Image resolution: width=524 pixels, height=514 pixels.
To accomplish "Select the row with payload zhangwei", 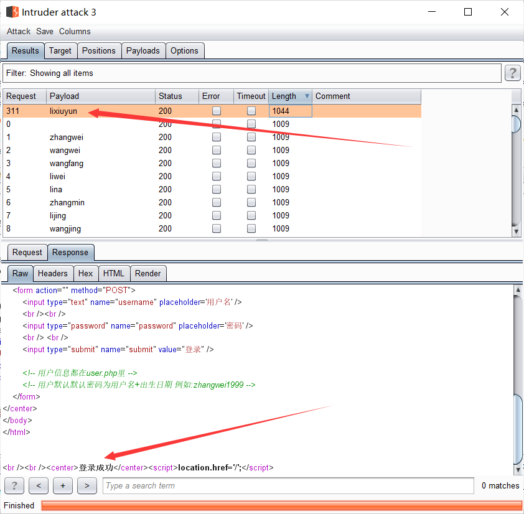I will [x=212, y=137].
